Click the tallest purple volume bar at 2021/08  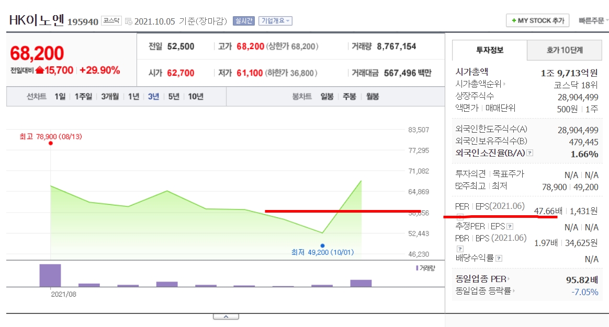tap(50, 275)
